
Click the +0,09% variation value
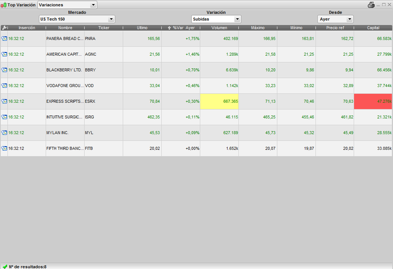point(192,133)
